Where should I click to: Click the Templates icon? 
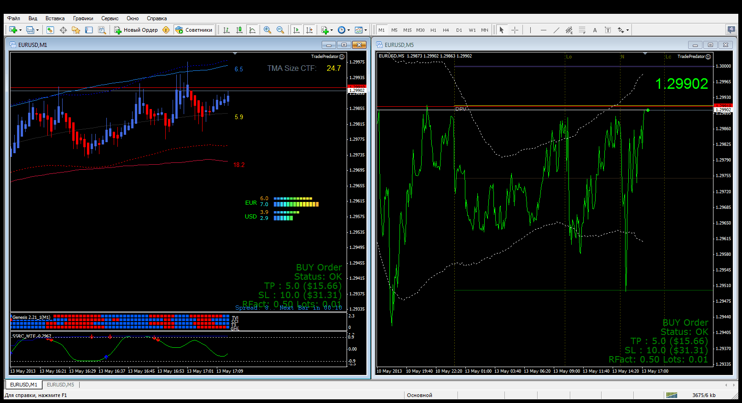(359, 30)
